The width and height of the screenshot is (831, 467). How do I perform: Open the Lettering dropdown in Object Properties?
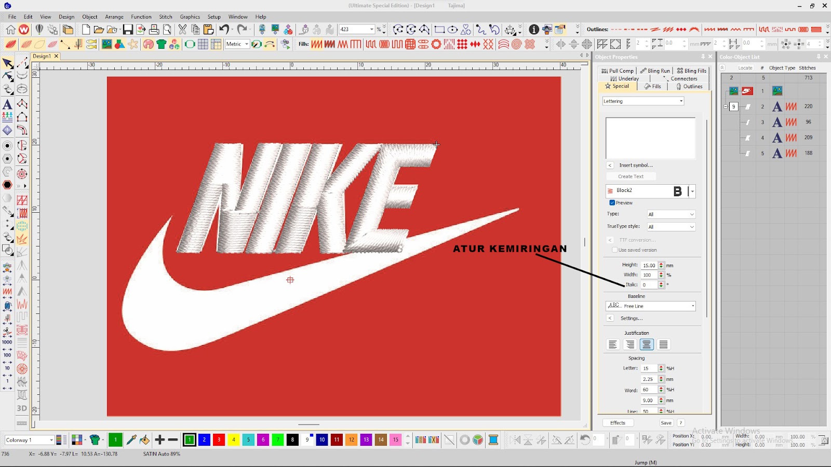(681, 101)
